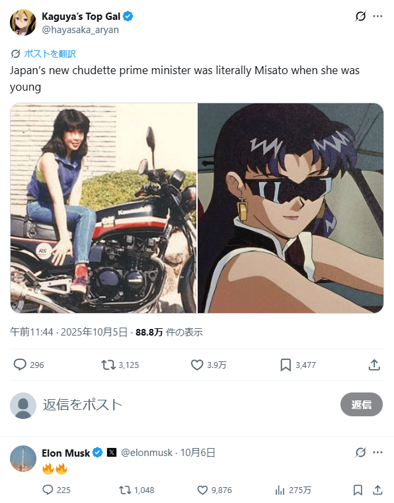The image size is (394, 503).
Task: Repost the post with 3,125 reposts
Action: pyautogui.click(x=108, y=365)
